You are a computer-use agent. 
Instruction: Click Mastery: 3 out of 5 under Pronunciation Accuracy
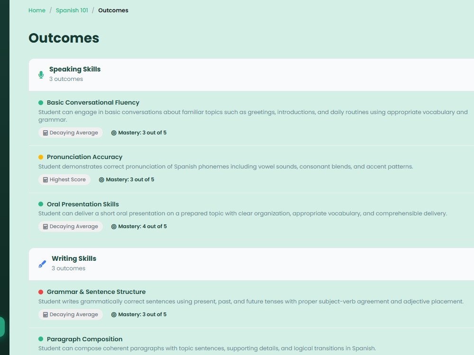click(130, 179)
